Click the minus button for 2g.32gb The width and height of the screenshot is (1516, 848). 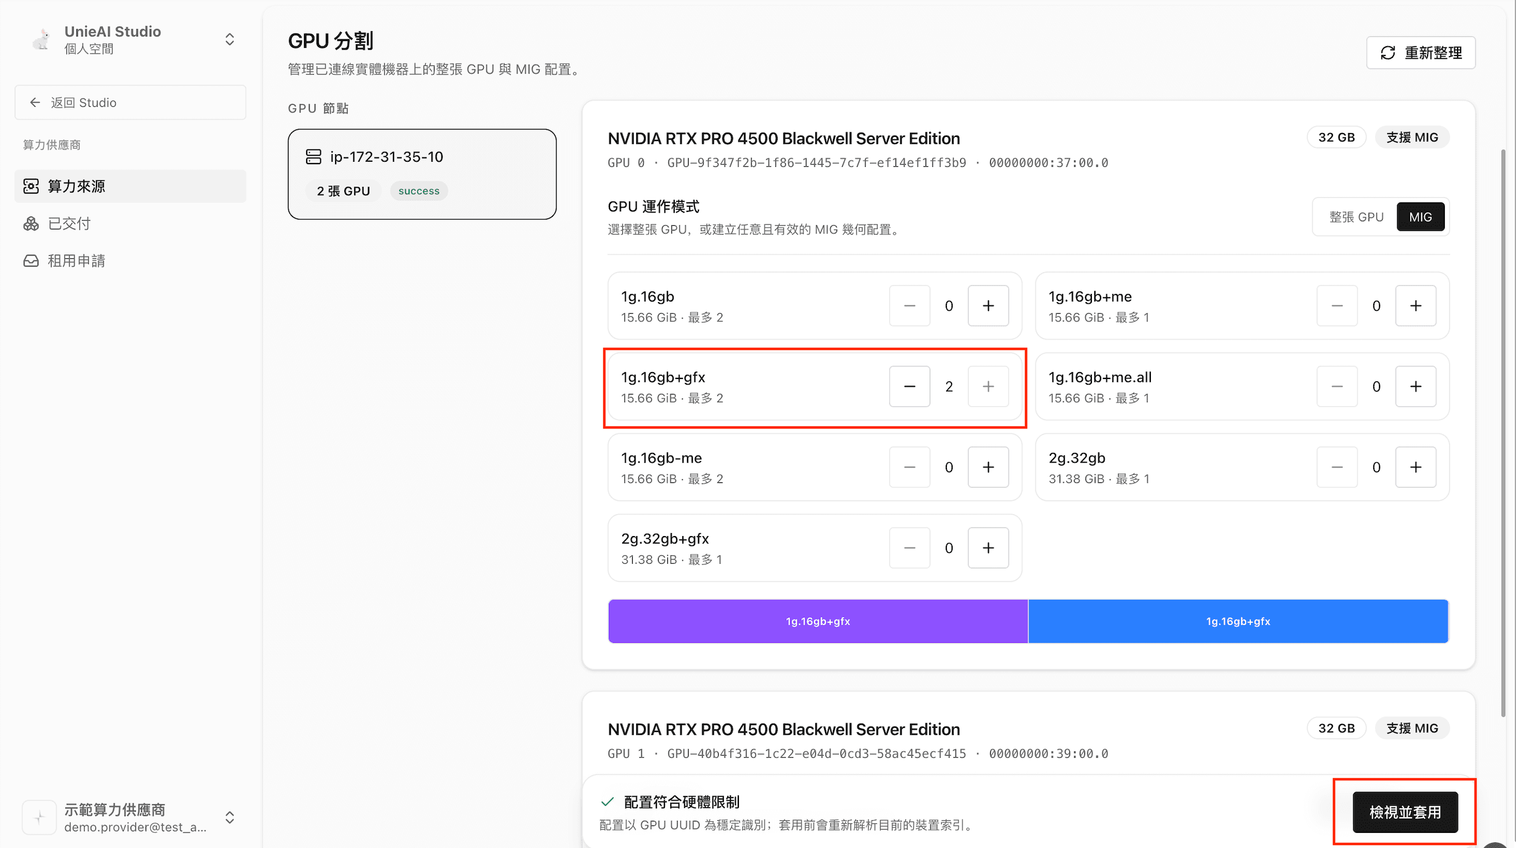pos(1336,467)
